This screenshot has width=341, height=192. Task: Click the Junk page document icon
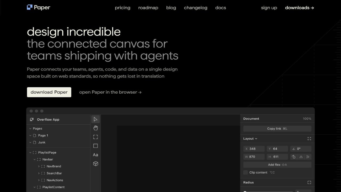(x=34, y=142)
